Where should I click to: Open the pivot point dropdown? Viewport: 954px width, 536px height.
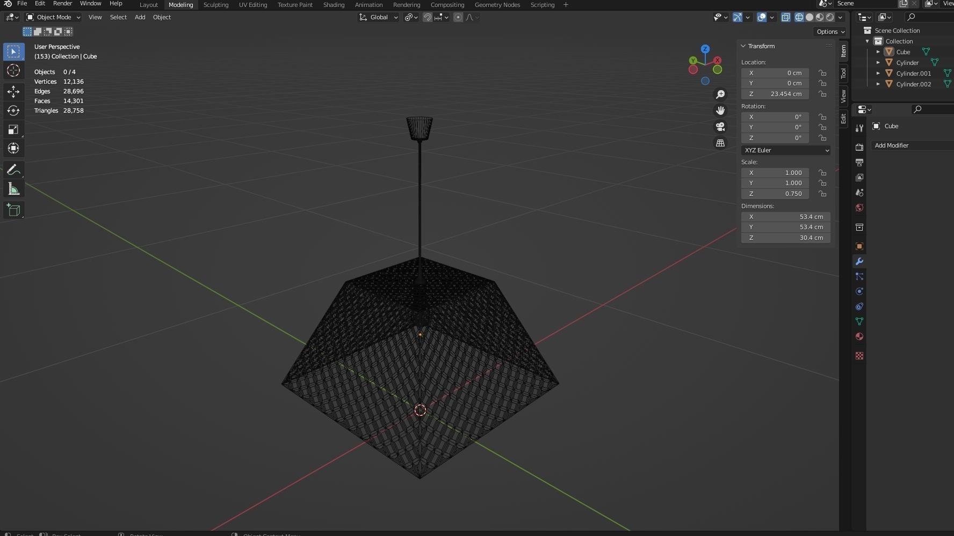[x=411, y=17]
